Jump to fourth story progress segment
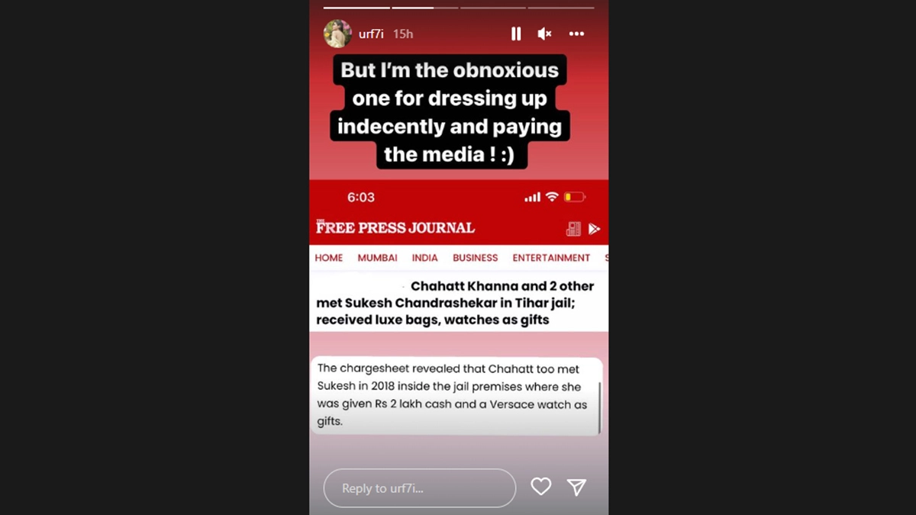Viewport: 916px width, 515px height. [561, 8]
